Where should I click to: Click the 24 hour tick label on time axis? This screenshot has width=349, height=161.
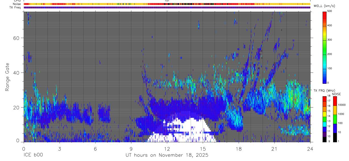point(310,149)
